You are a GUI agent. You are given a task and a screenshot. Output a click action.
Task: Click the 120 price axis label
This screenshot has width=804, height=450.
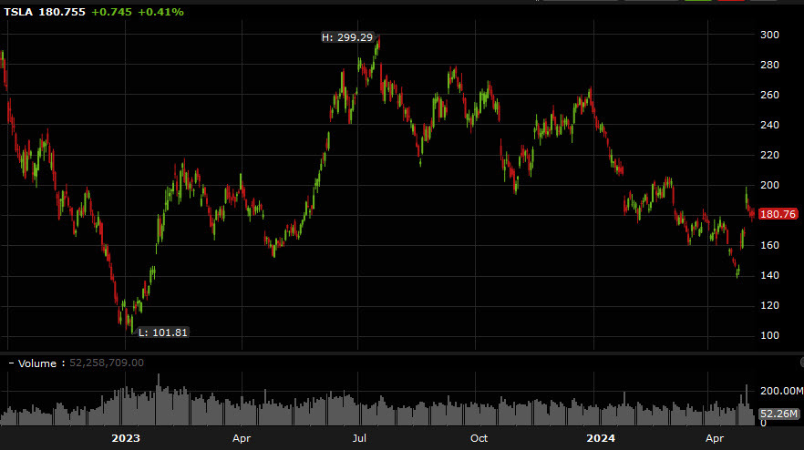point(769,305)
